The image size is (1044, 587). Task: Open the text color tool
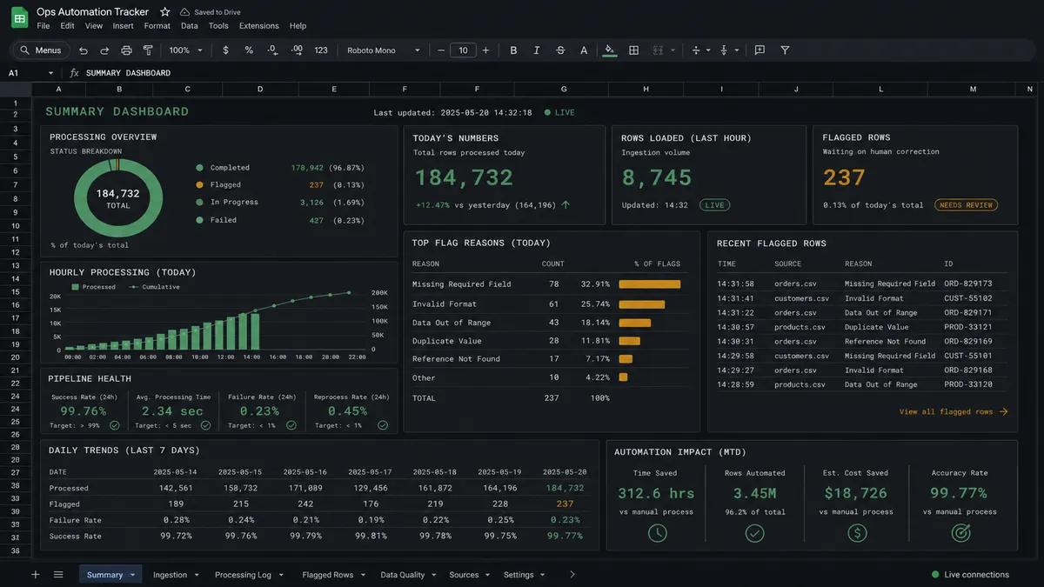584,50
